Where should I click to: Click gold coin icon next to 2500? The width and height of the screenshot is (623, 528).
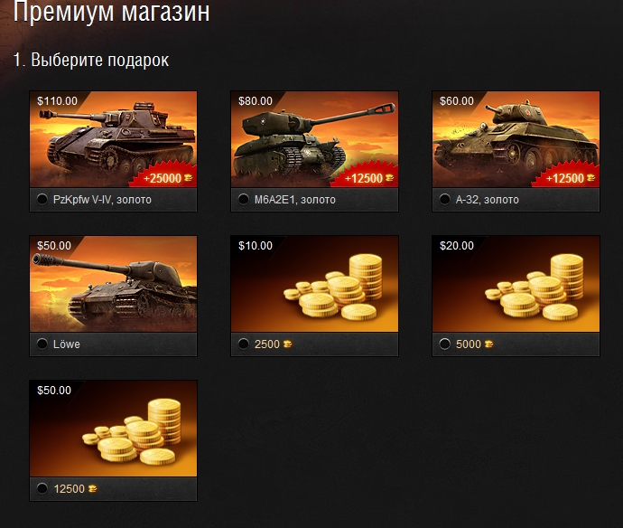coord(288,344)
